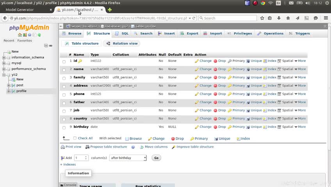The image size is (331, 187).
Task: Click the Unique icon in the address row
Action: point(248,86)
